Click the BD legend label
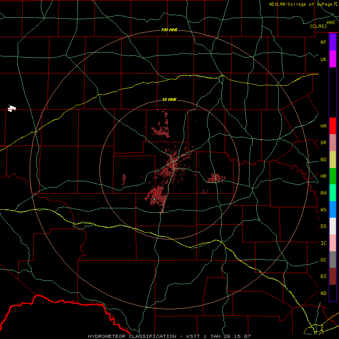The image size is (339, 339). pyautogui.click(x=323, y=160)
